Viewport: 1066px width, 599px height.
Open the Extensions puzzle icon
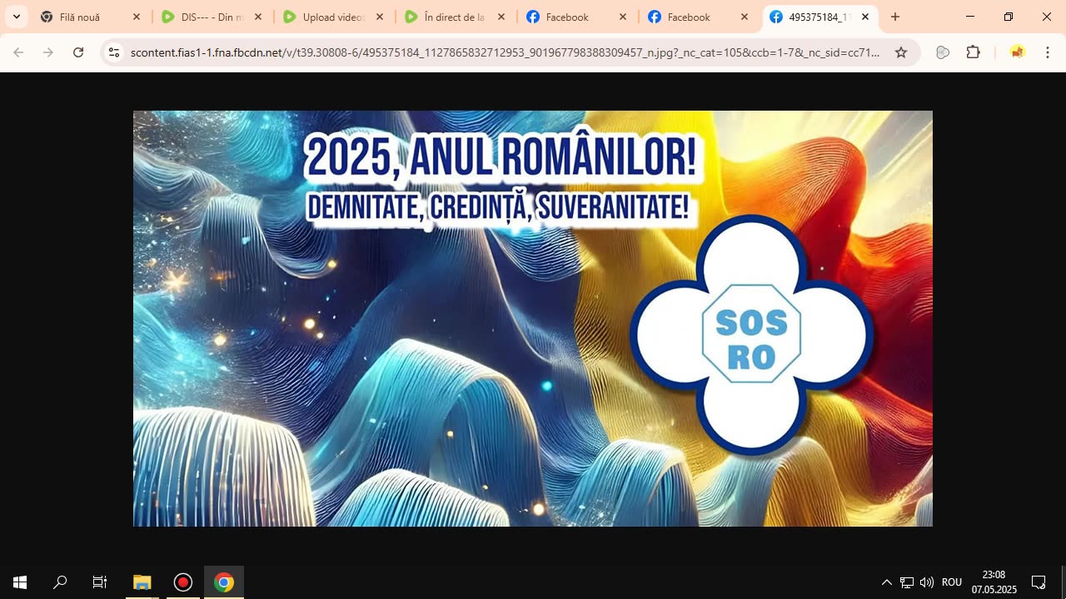(x=973, y=52)
